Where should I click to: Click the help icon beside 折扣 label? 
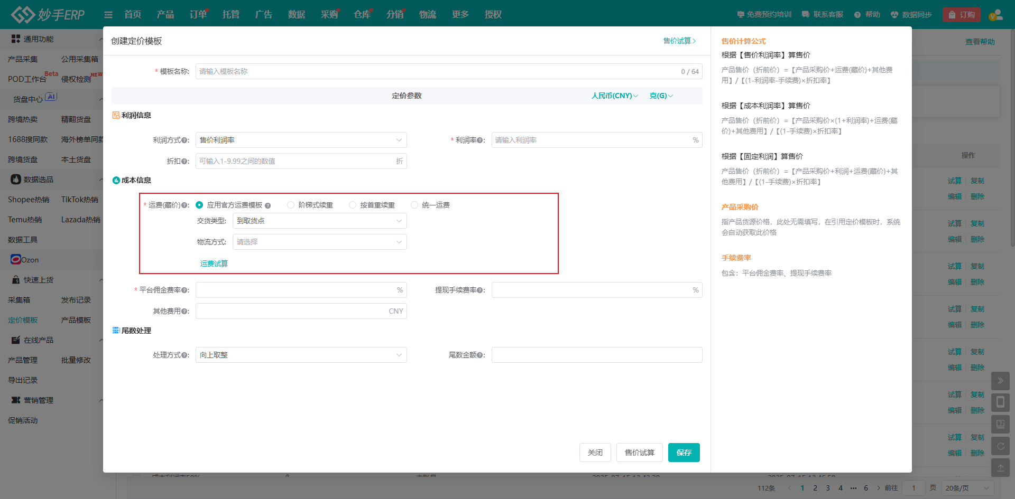click(184, 162)
